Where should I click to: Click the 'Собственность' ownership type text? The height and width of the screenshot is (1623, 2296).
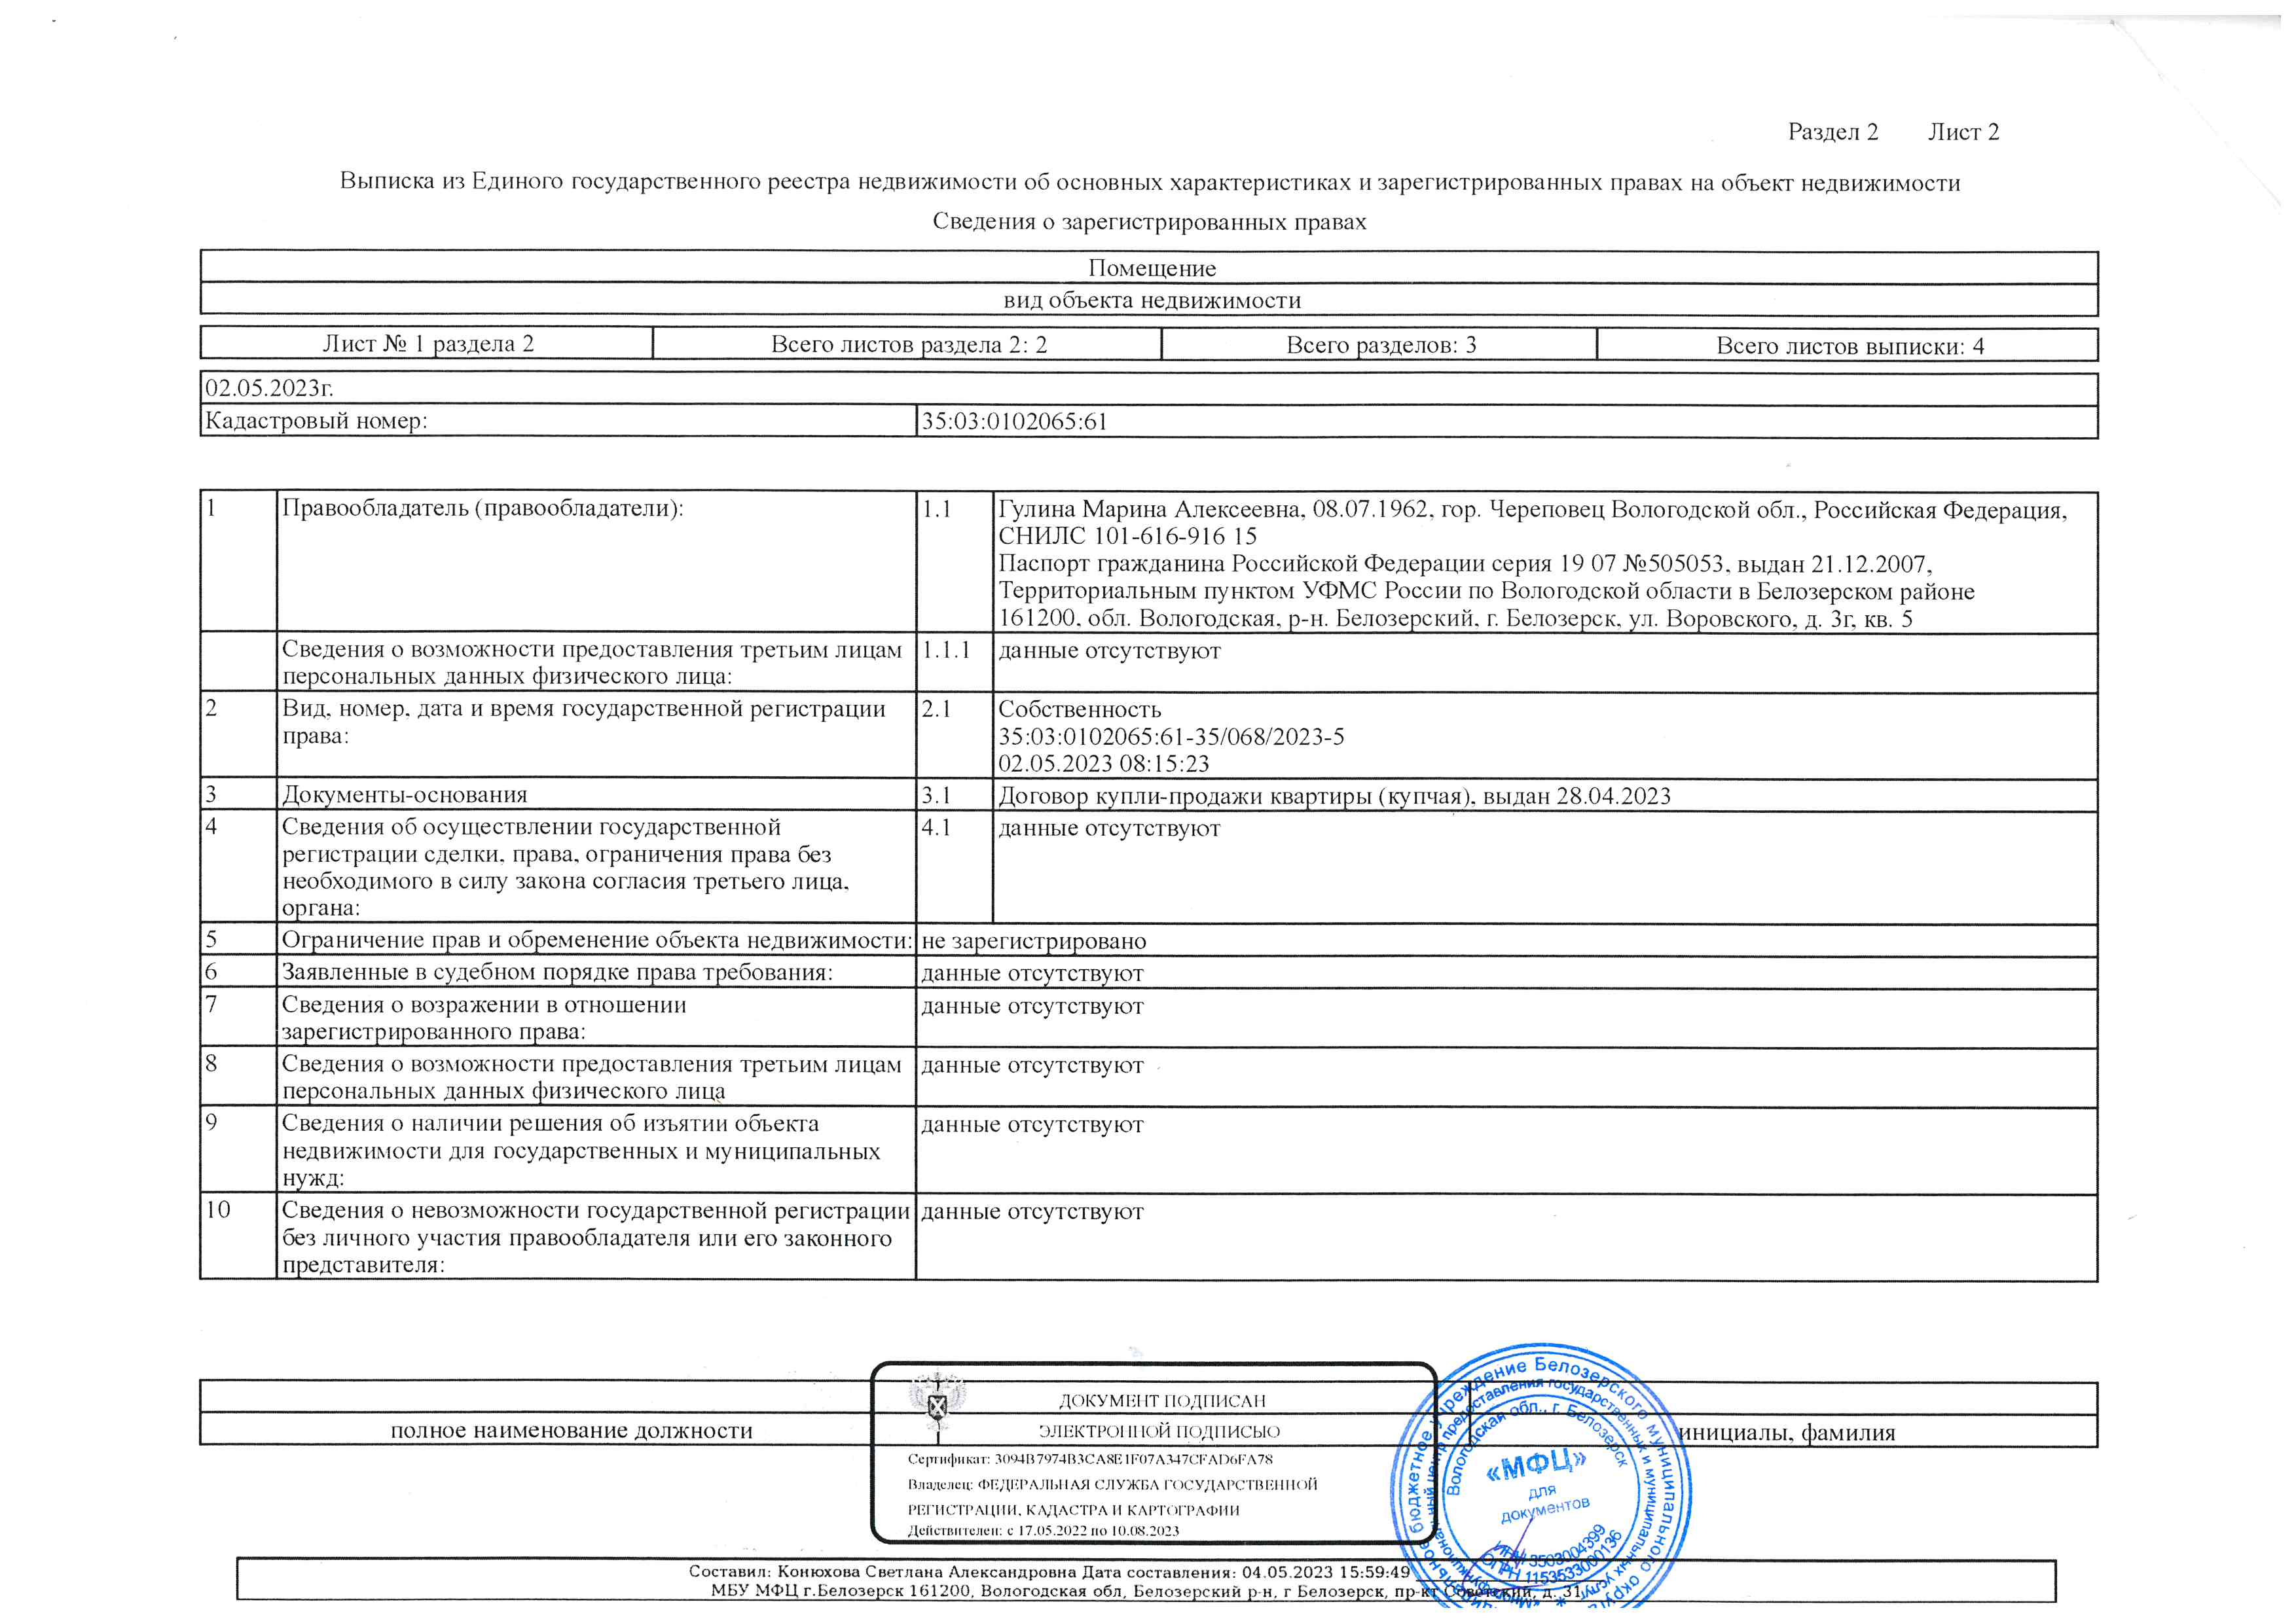click(1079, 709)
